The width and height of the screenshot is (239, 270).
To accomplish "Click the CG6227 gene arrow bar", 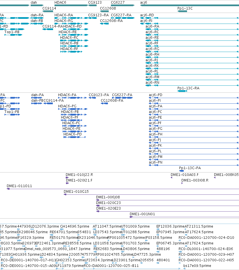I will coord(123,5).
